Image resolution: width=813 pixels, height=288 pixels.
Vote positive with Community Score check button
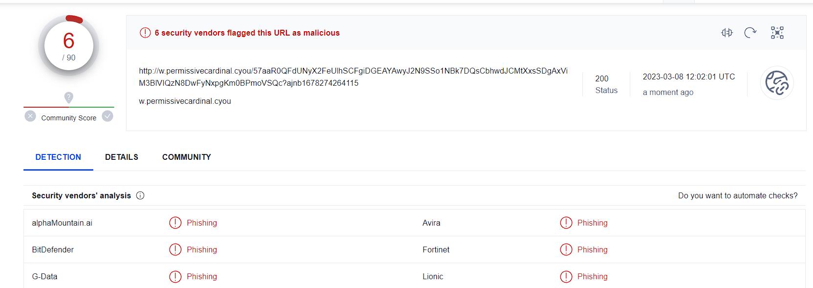107,116
